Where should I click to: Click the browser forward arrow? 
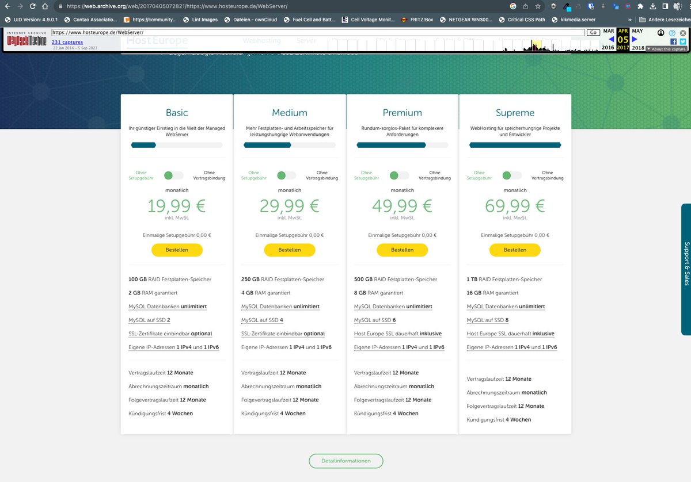tap(20, 6)
